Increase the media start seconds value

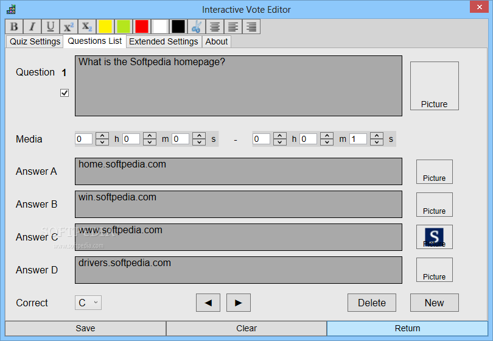click(x=199, y=136)
